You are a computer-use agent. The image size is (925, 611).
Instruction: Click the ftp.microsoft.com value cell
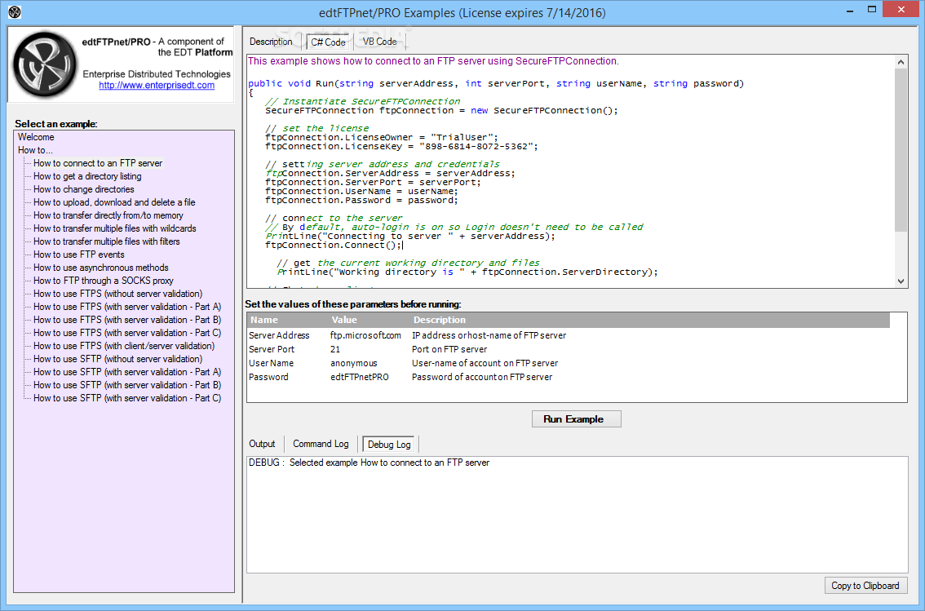point(365,335)
